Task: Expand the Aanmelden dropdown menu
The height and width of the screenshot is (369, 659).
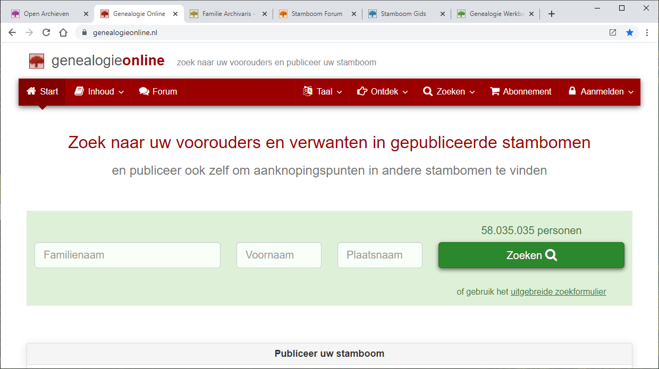Action: pyautogui.click(x=601, y=91)
